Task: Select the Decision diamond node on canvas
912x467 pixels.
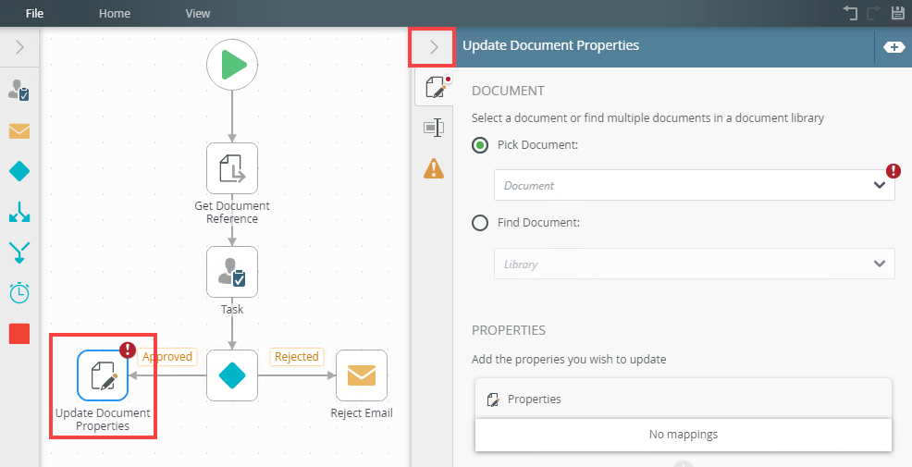Action: click(232, 375)
